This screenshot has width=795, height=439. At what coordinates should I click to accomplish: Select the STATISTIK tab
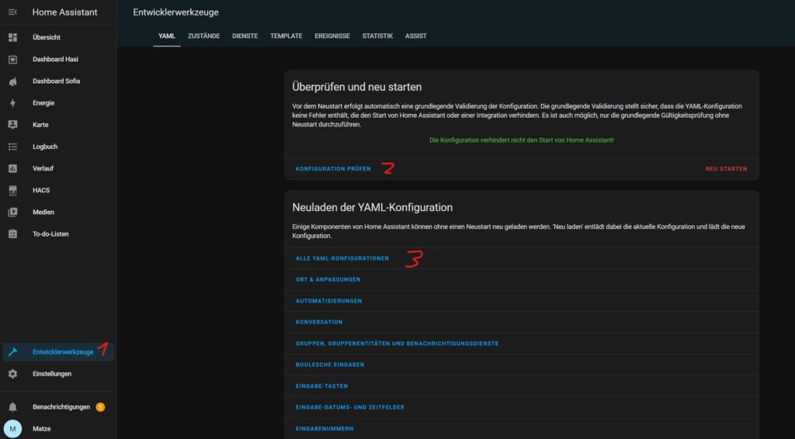(x=377, y=36)
